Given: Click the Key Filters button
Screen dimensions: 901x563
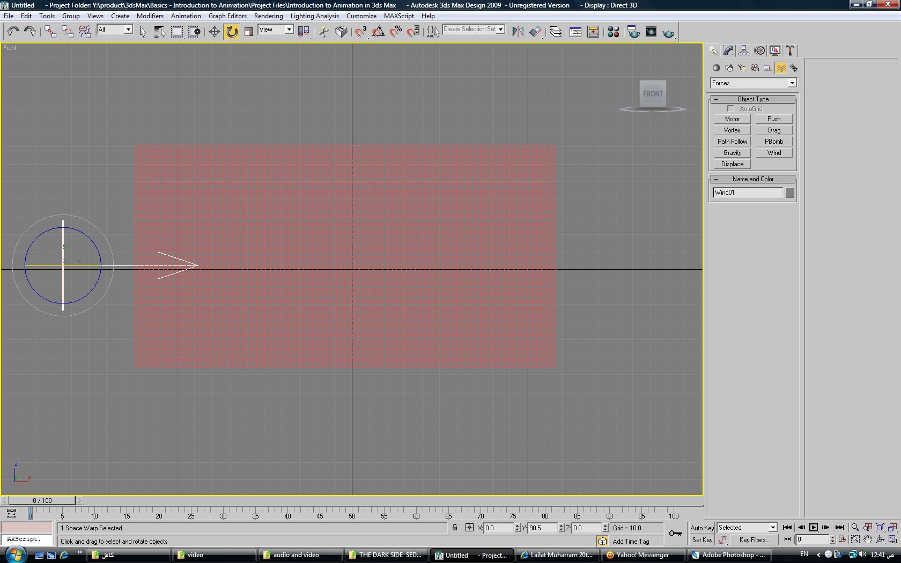Looking at the screenshot, I should point(754,540).
